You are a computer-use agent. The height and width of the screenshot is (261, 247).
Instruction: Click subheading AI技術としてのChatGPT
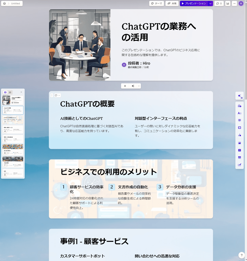[x=81, y=118]
